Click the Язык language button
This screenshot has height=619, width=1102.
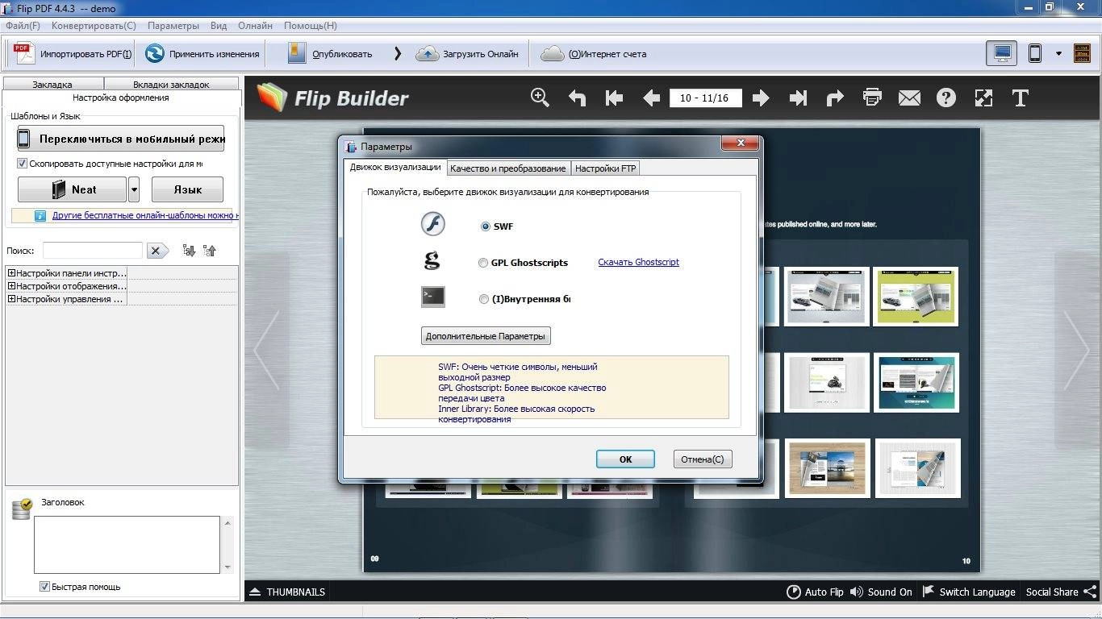click(x=187, y=189)
